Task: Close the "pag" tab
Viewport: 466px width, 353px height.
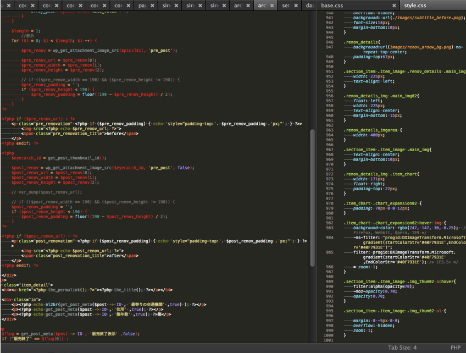Action: [153, 5]
